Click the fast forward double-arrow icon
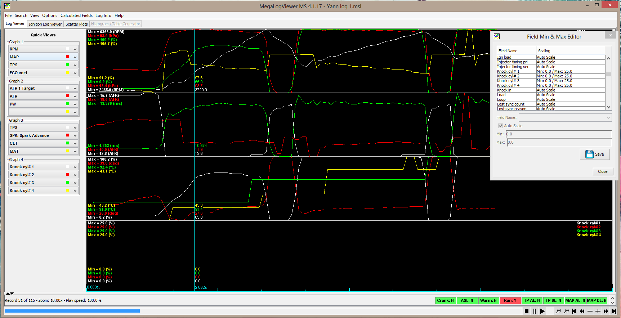This screenshot has width=621, height=318. [x=606, y=311]
